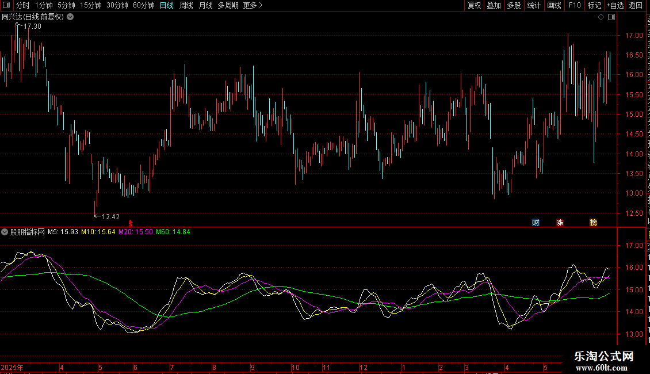The image size is (650, 374).
Task: Switch to 日线 daily chart
Action: point(167,5)
